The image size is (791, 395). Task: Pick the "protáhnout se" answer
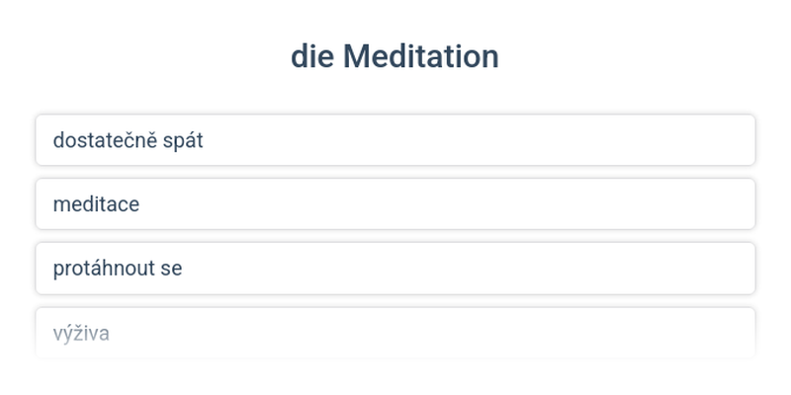pos(395,269)
